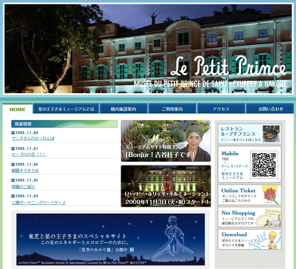Image resolution: width=296 pixels, height=269 pixels.
Task: Click the Little Prince figure on Download banner
Action: pos(272,240)
